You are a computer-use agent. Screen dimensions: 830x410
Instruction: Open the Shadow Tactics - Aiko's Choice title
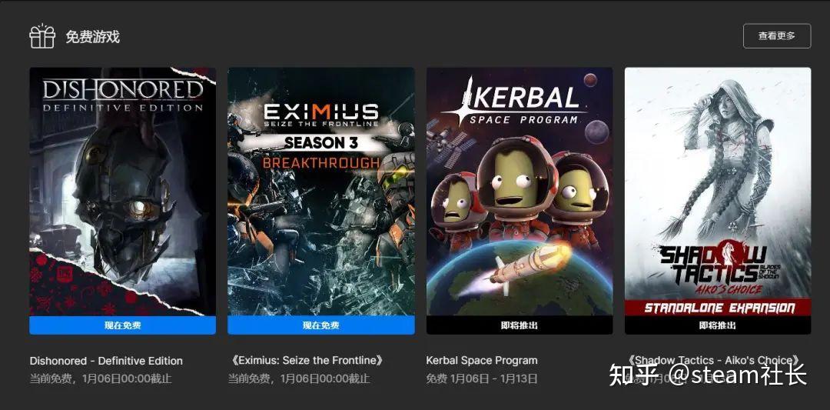pos(713,361)
